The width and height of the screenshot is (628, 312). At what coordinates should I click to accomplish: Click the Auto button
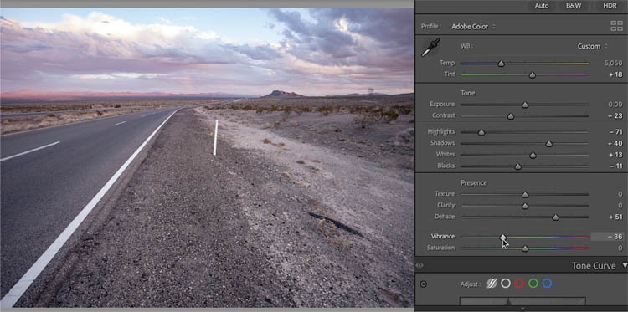[542, 6]
